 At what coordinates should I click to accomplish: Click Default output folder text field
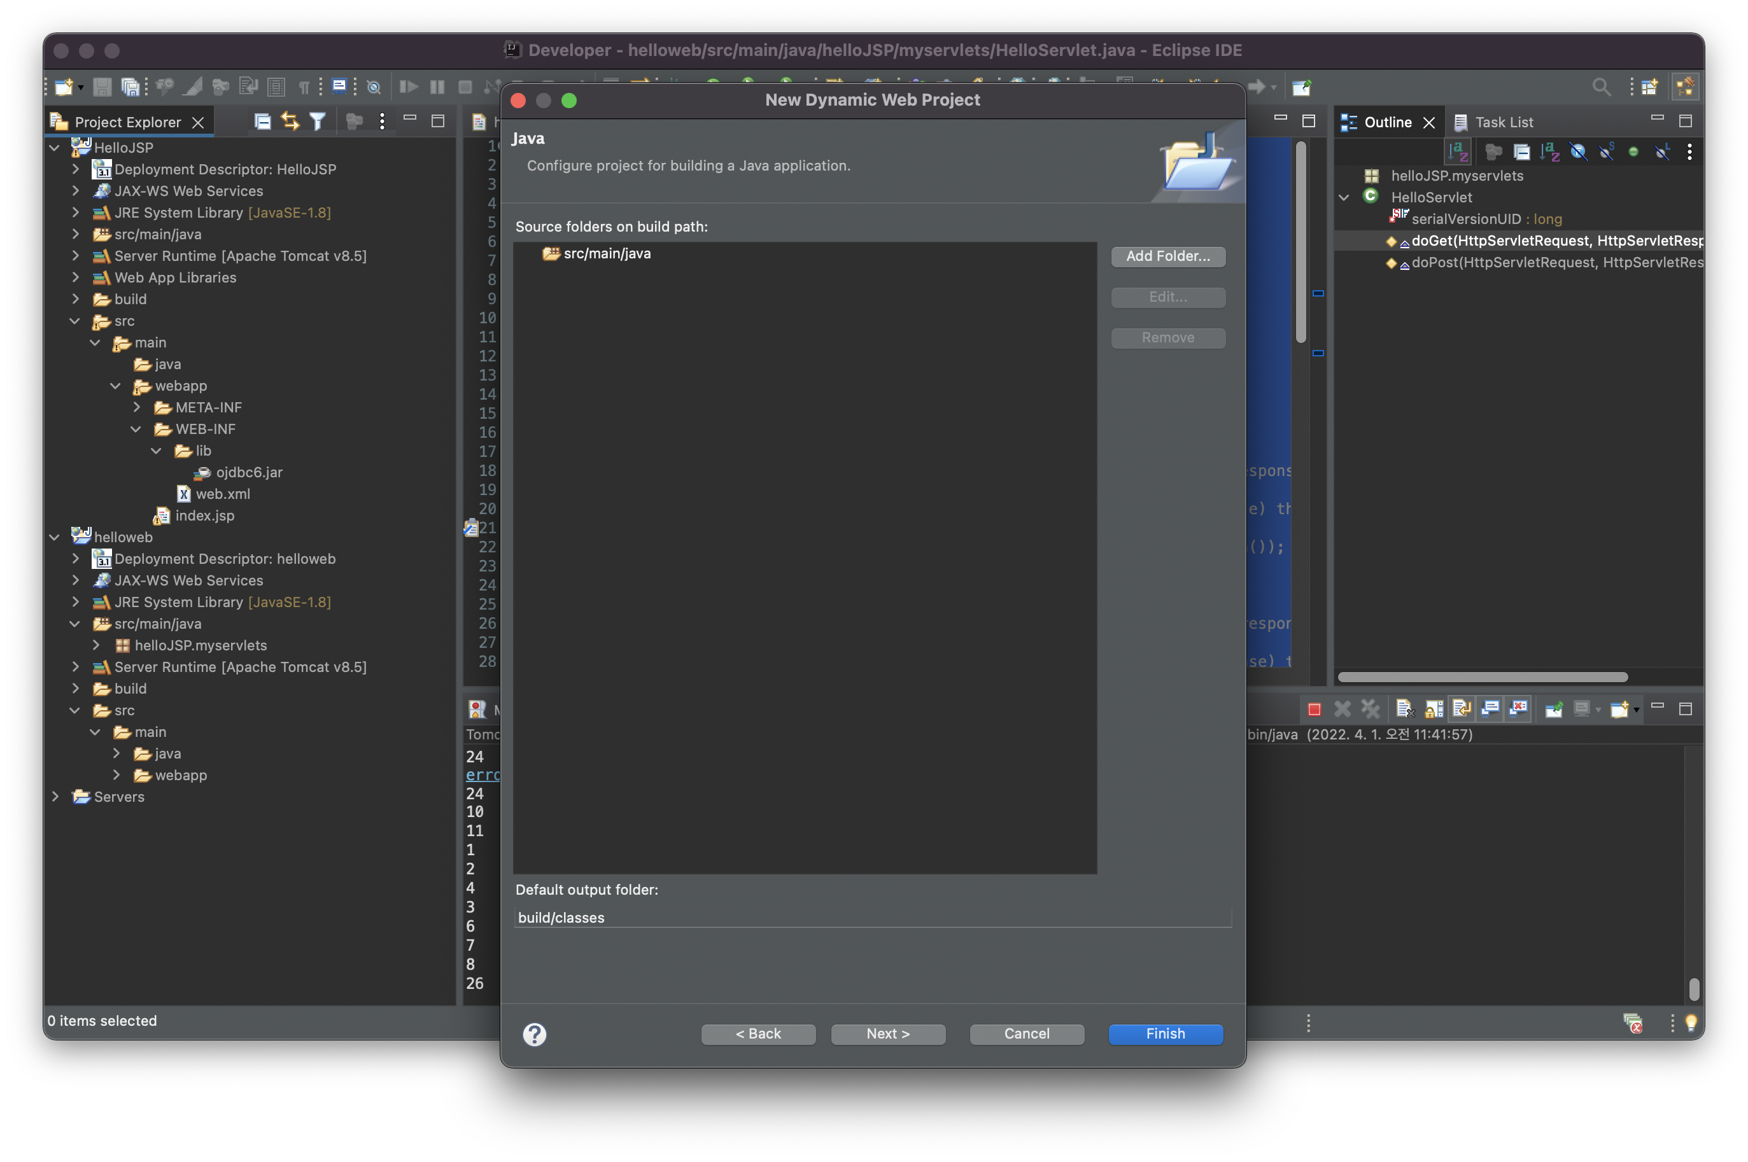tap(872, 918)
